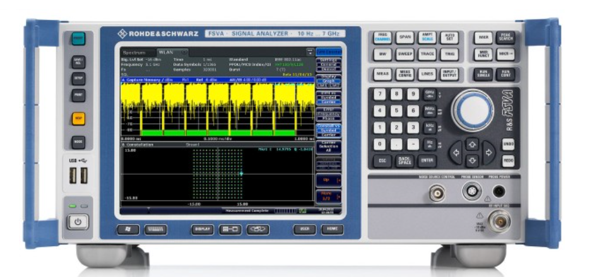The width and height of the screenshot is (602, 277).
Task: Tap the RUN SINGLE key
Action: (x=483, y=74)
